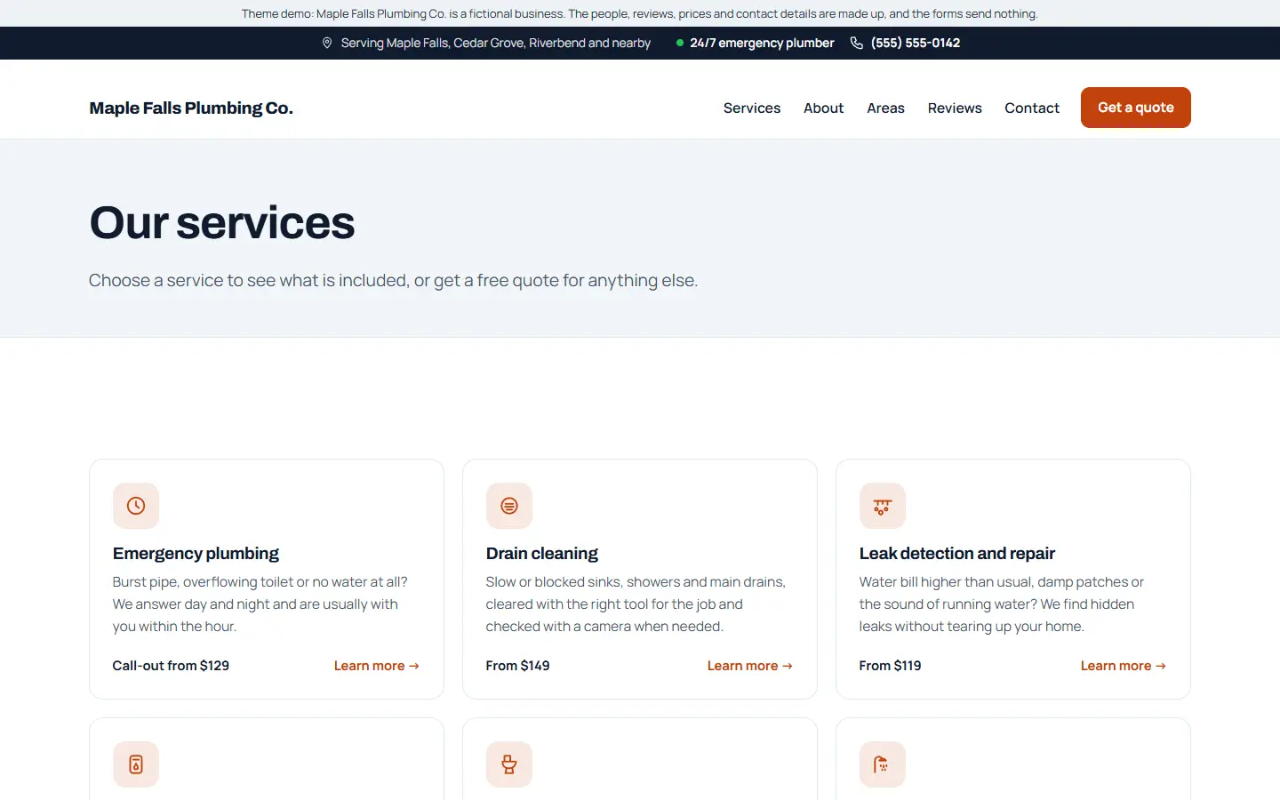1280x800 pixels.
Task: Click the green status dot by 24/7 emergency plumber
Action: (680, 43)
